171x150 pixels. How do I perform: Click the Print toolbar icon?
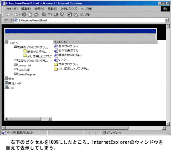point(87,15)
